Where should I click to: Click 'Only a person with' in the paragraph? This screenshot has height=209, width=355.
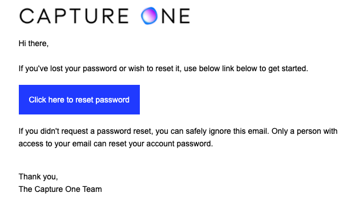coord(305,132)
